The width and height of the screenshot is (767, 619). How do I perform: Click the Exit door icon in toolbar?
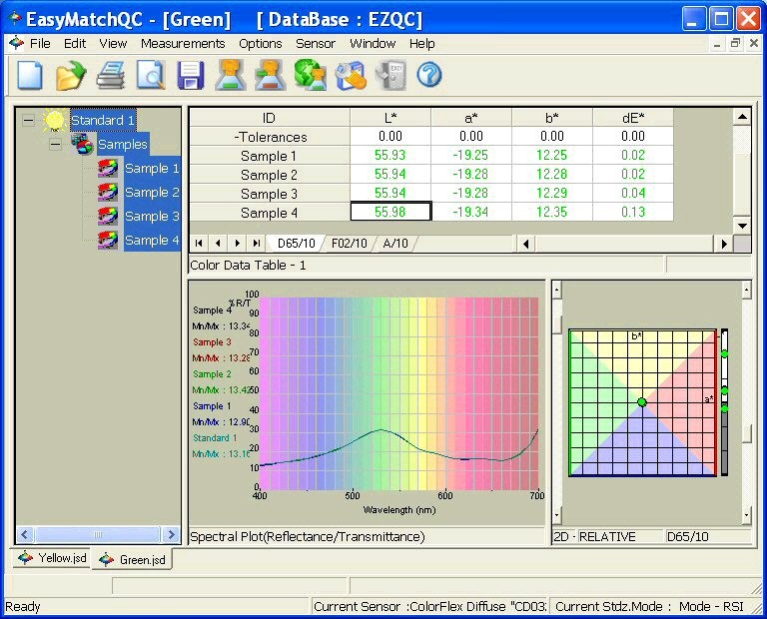coord(388,75)
